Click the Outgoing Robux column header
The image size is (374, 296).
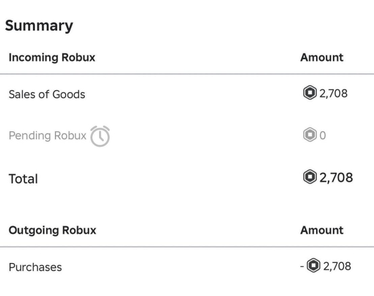(x=52, y=230)
